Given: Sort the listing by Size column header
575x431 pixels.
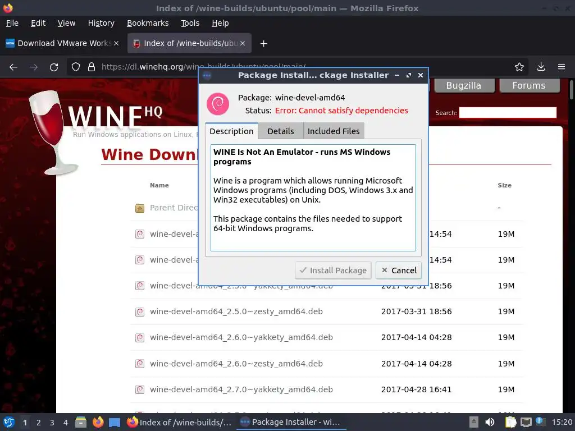Looking at the screenshot, I should 505,185.
